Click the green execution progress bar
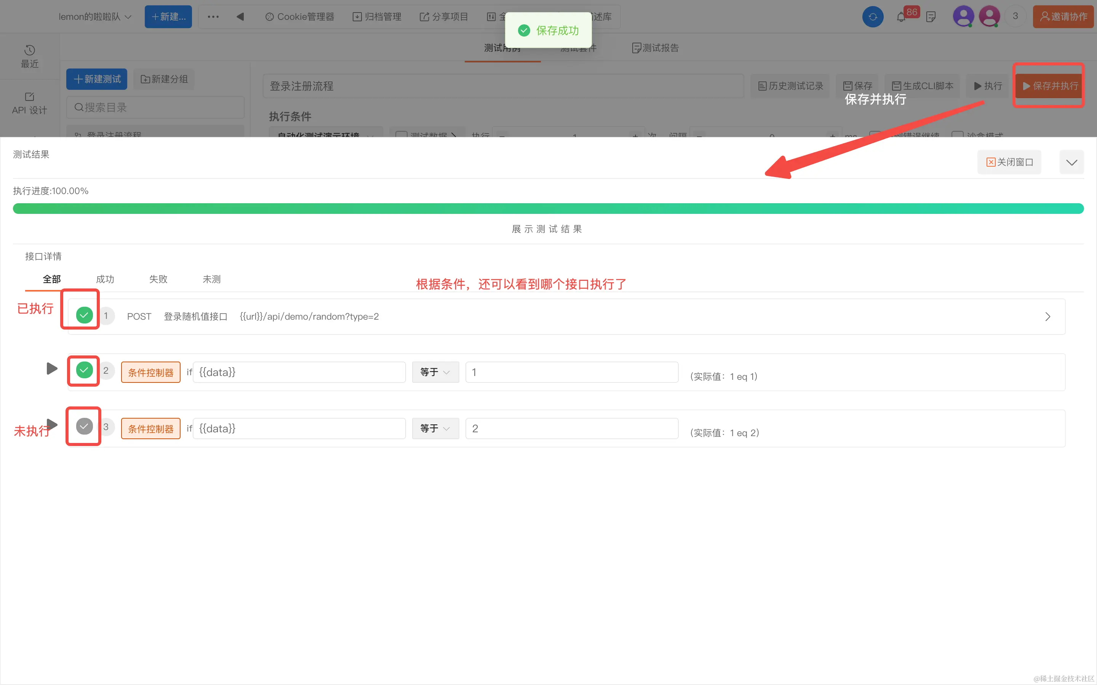The height and width of the screenshot is (685, 1097). point(548,209)
